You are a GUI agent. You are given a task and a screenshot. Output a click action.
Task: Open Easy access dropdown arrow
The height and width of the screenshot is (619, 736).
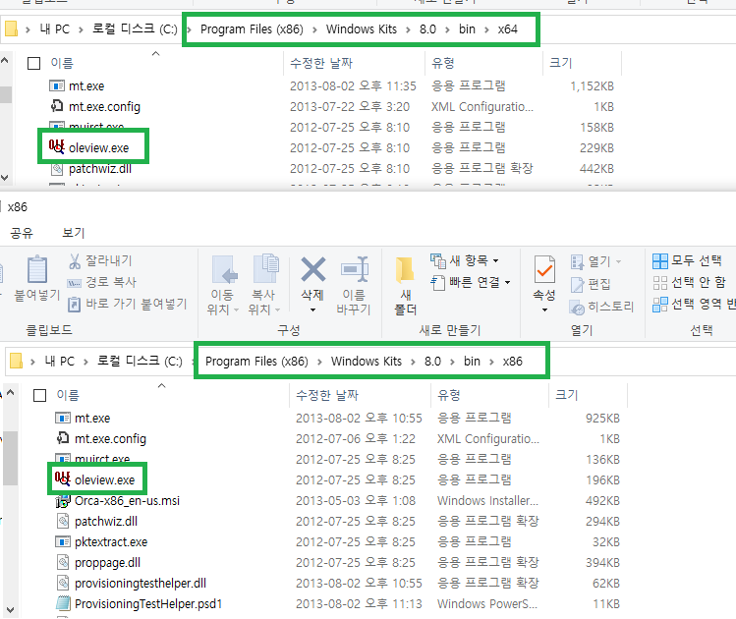click(x=507, y=283)
